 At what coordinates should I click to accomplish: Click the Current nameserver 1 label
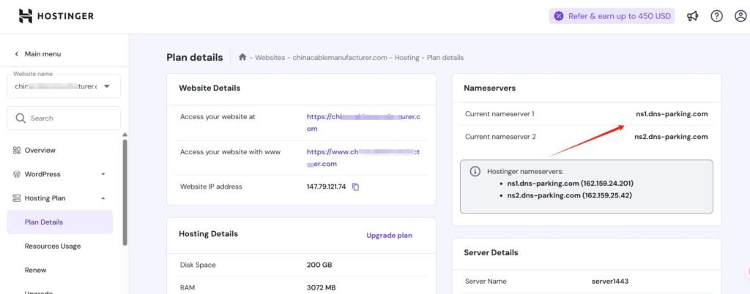click(x=500, y=114)
